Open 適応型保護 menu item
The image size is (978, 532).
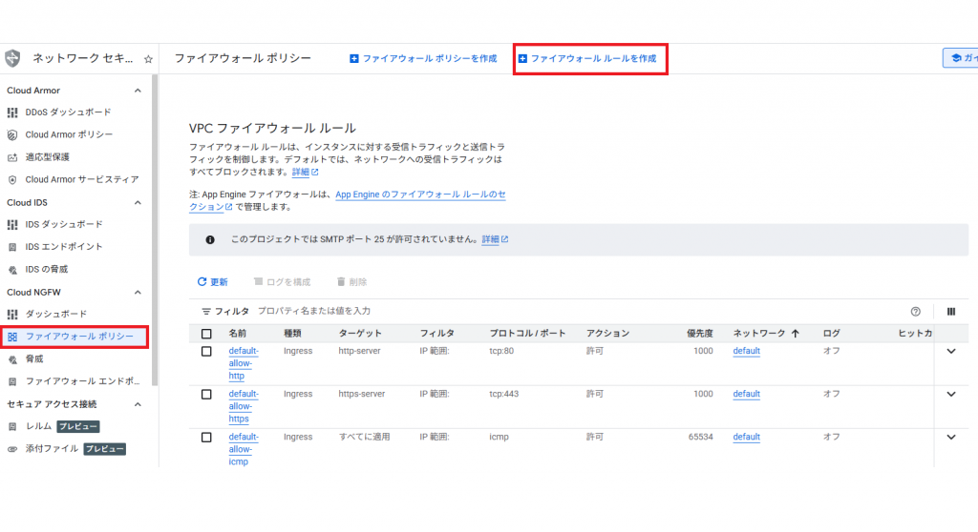coord(47,157)
